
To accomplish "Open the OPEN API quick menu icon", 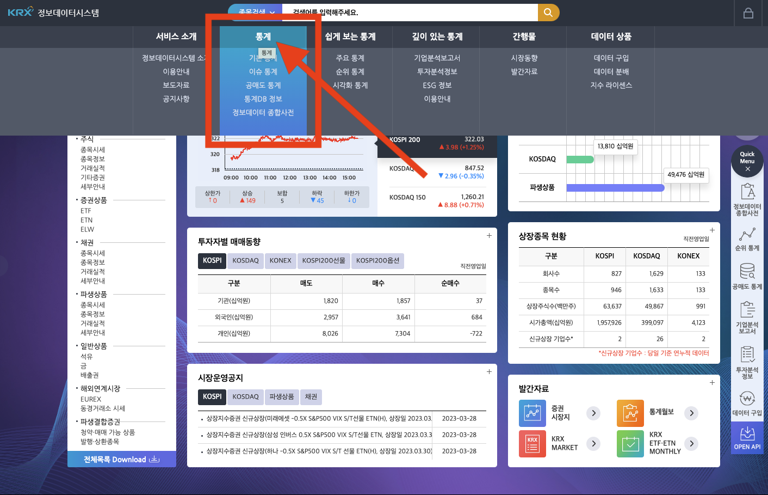I will (x=747, y=438).
